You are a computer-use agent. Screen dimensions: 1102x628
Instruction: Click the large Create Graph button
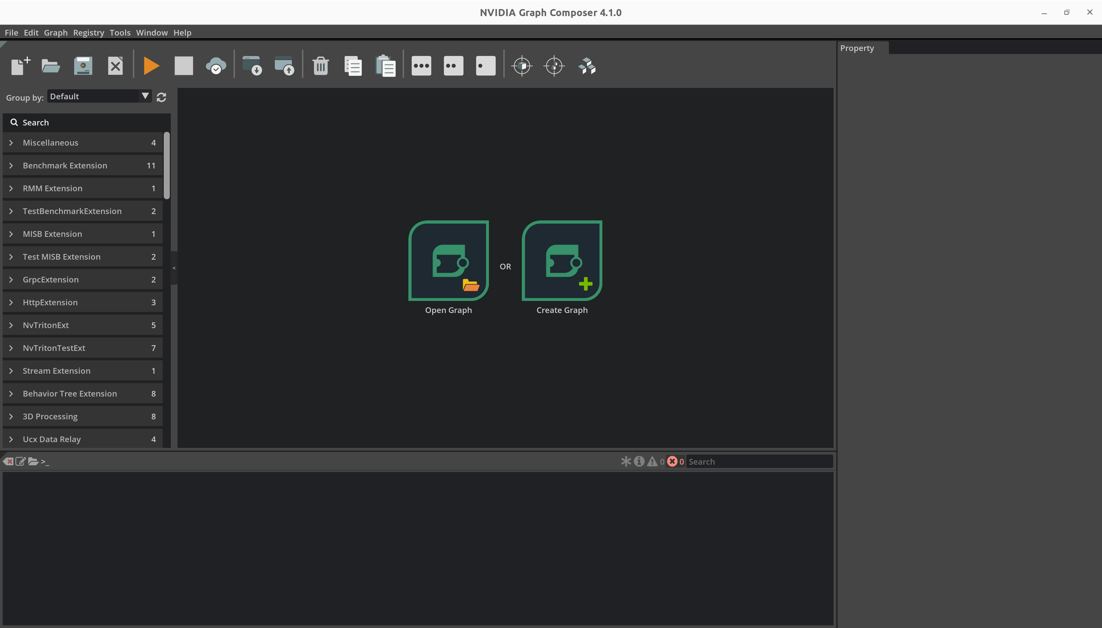coord(562,261)
